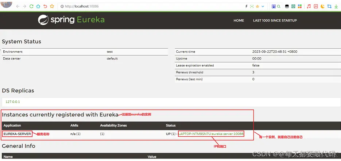Image resolution: width=341 pixels, height=161 pixels.
Task: Click the 'Application' column header
Action: [12, 125]
